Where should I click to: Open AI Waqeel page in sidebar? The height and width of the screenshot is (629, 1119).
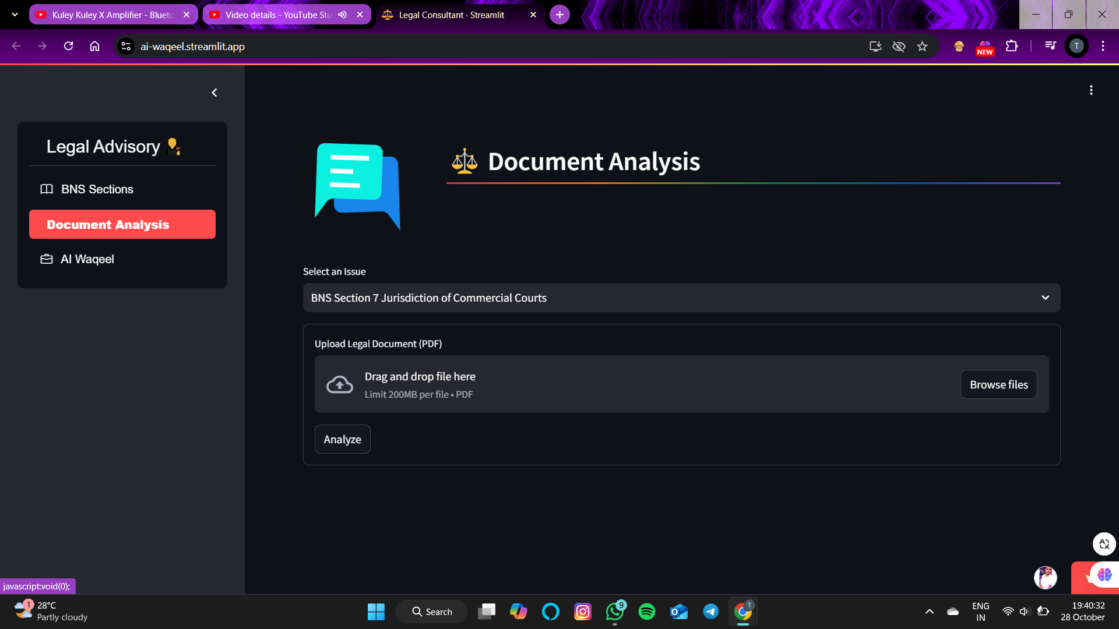tap(87, 259)
